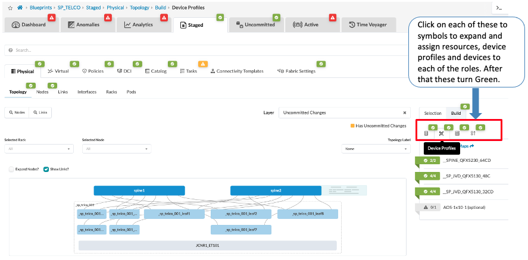Click the Nodes search button

click(17, 112)
